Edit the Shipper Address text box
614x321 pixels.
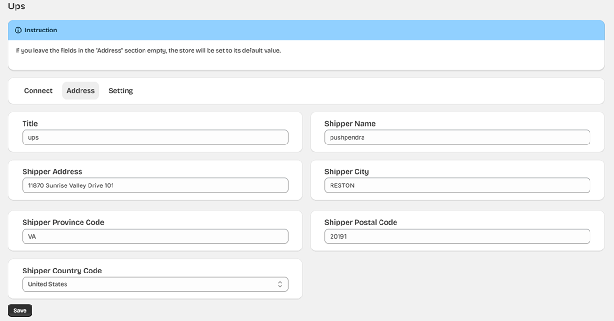click(x=155, y=185)
